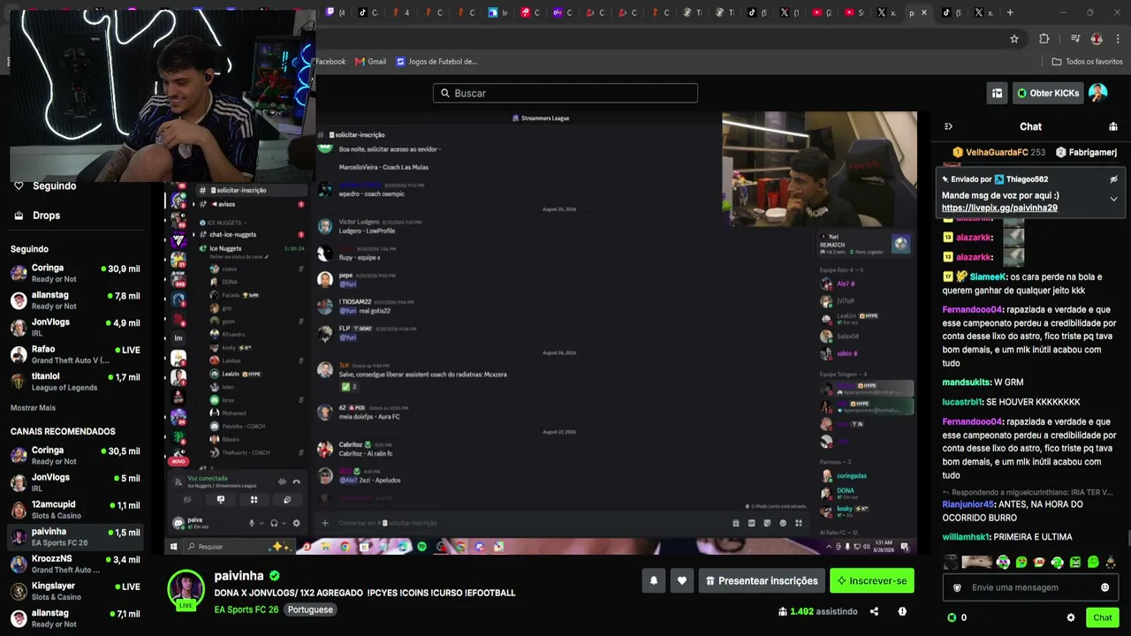Click username mandsukits in chat

coord(967,382)
